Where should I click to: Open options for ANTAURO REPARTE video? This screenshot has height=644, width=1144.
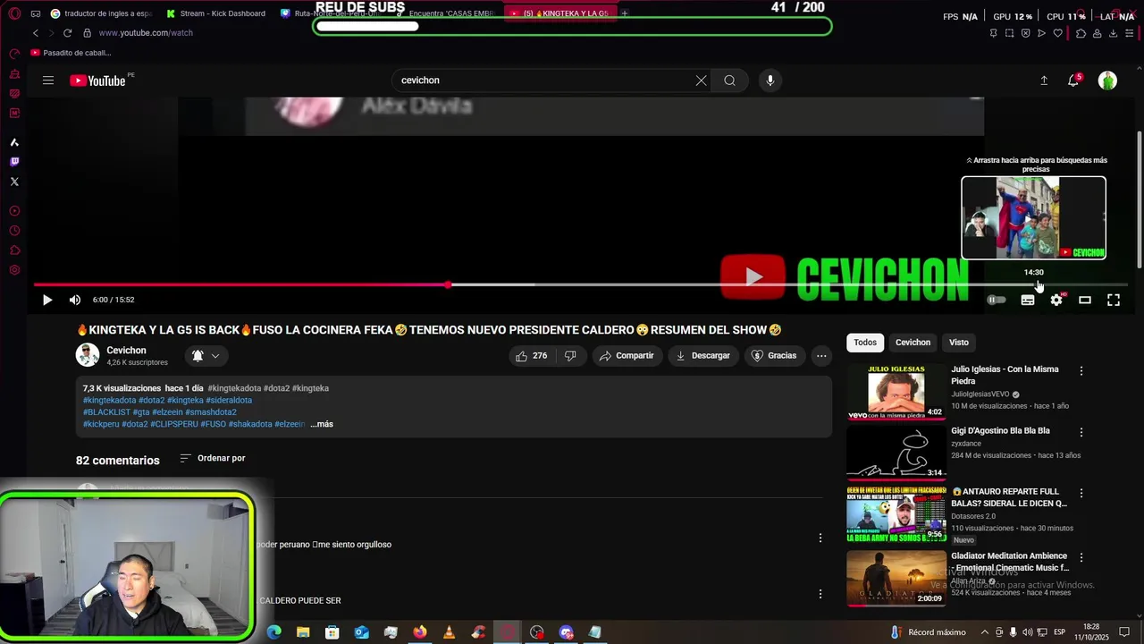(1081, 493)
